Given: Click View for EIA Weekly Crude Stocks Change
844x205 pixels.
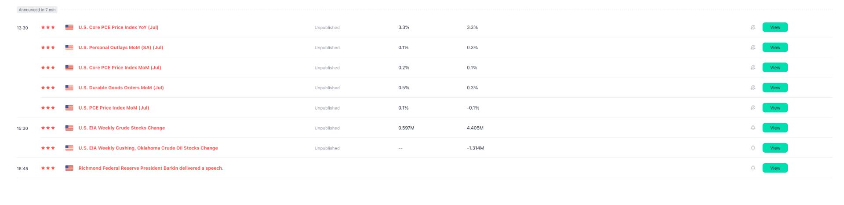Looking at the screenshot, I should click(x=775, y=128).
